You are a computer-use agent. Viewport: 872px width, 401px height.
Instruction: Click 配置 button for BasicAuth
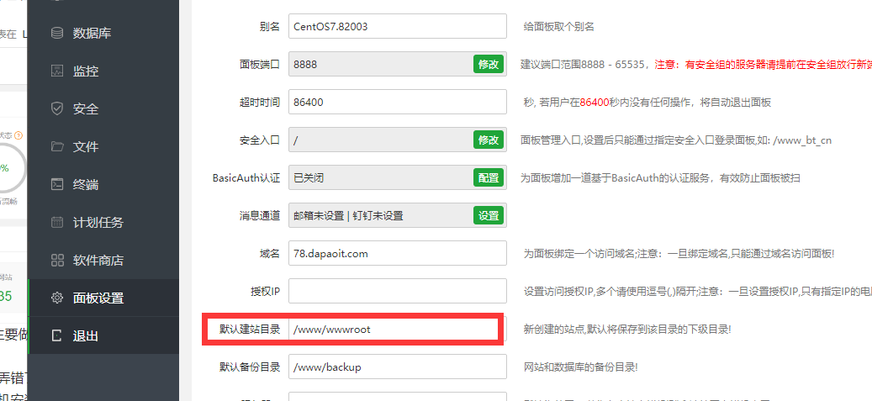(x=489, y=177)
